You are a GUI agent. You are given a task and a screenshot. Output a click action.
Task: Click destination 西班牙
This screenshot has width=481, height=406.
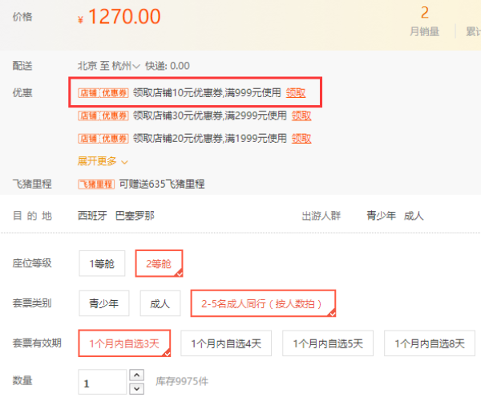(92, 216)
